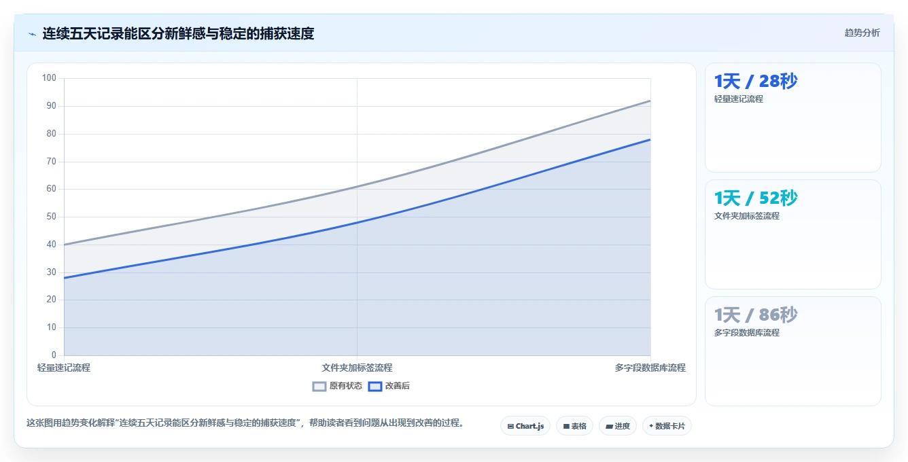Open the 1天 / 52秒 stat card
Viewport: 908px width, 462px height.
(793, 234)
